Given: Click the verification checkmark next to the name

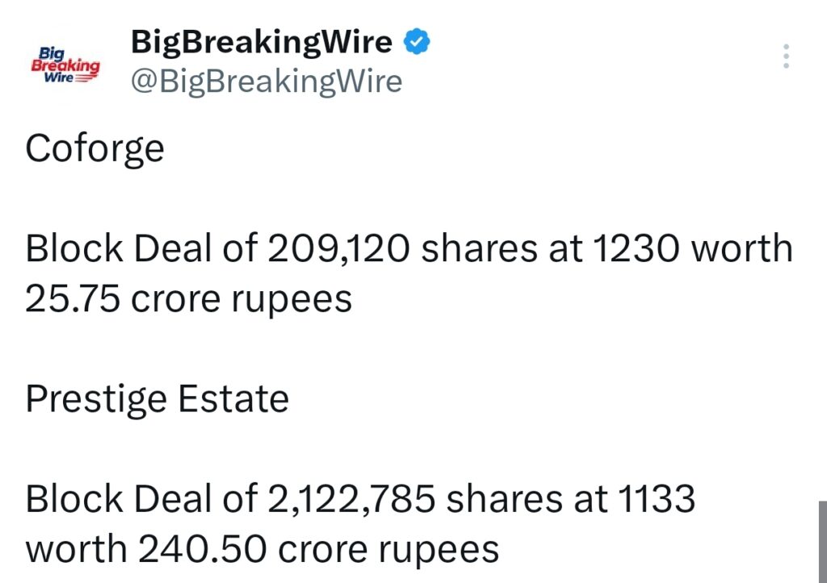Looking at the screenshot, I should pos(417,40).
